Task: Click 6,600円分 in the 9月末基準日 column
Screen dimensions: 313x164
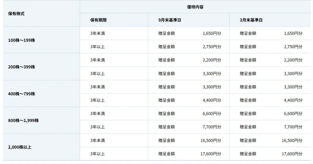Action: click(x=212, y=114)
